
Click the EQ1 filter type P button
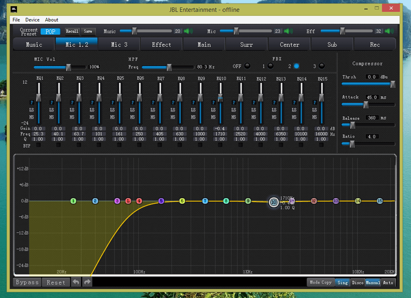pyautogui.click(x=32, y=102)
